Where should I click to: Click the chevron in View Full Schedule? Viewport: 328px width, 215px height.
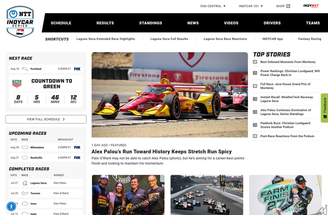tap(63, 119)
